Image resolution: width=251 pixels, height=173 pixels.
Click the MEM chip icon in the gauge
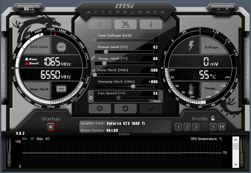click(x=61, y=89)
